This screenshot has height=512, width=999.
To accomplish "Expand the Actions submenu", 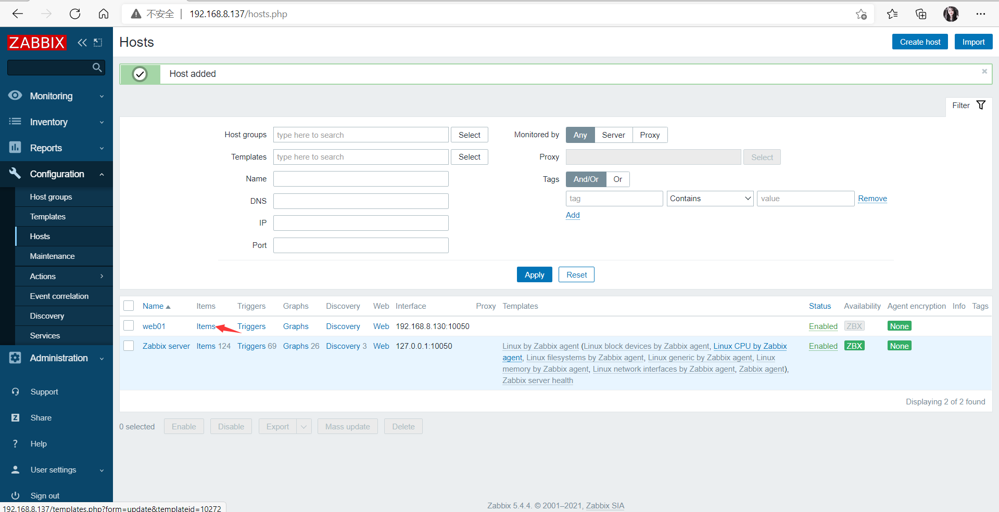I will tap(64, 276).
